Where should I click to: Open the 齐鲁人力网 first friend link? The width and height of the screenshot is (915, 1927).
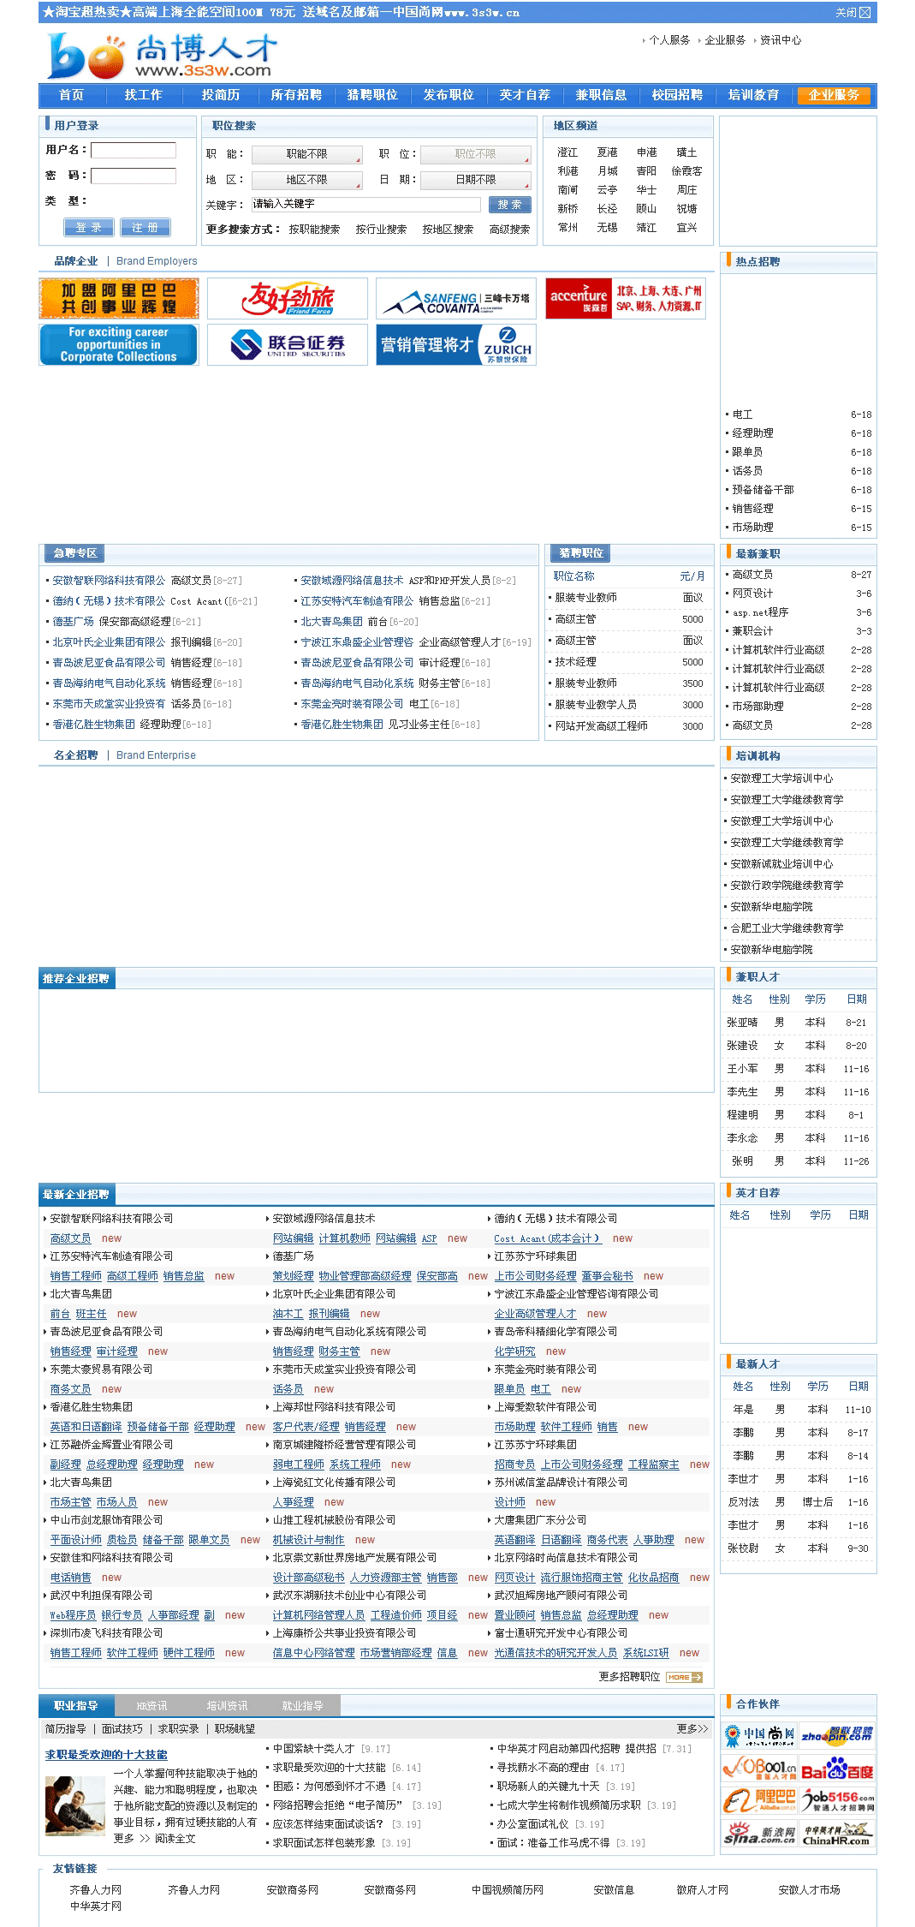(x=95, y=1890)
